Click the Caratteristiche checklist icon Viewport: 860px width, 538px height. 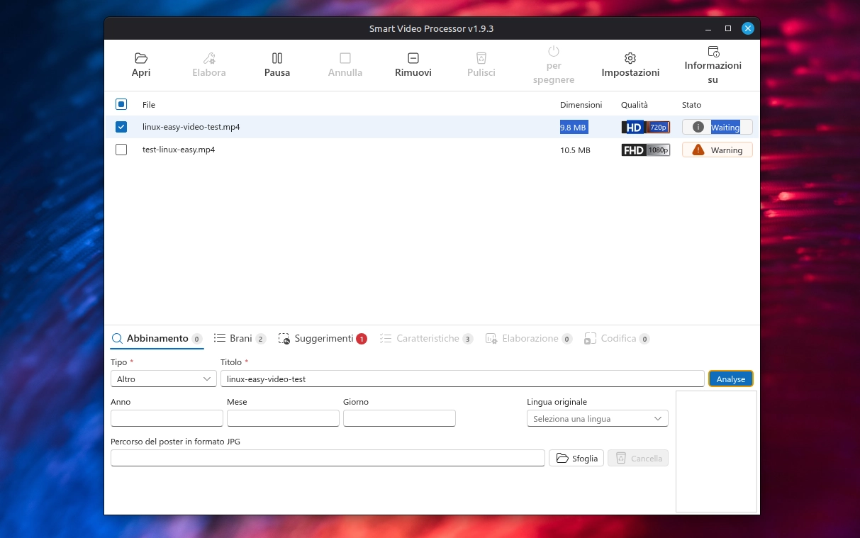(386, 339)
